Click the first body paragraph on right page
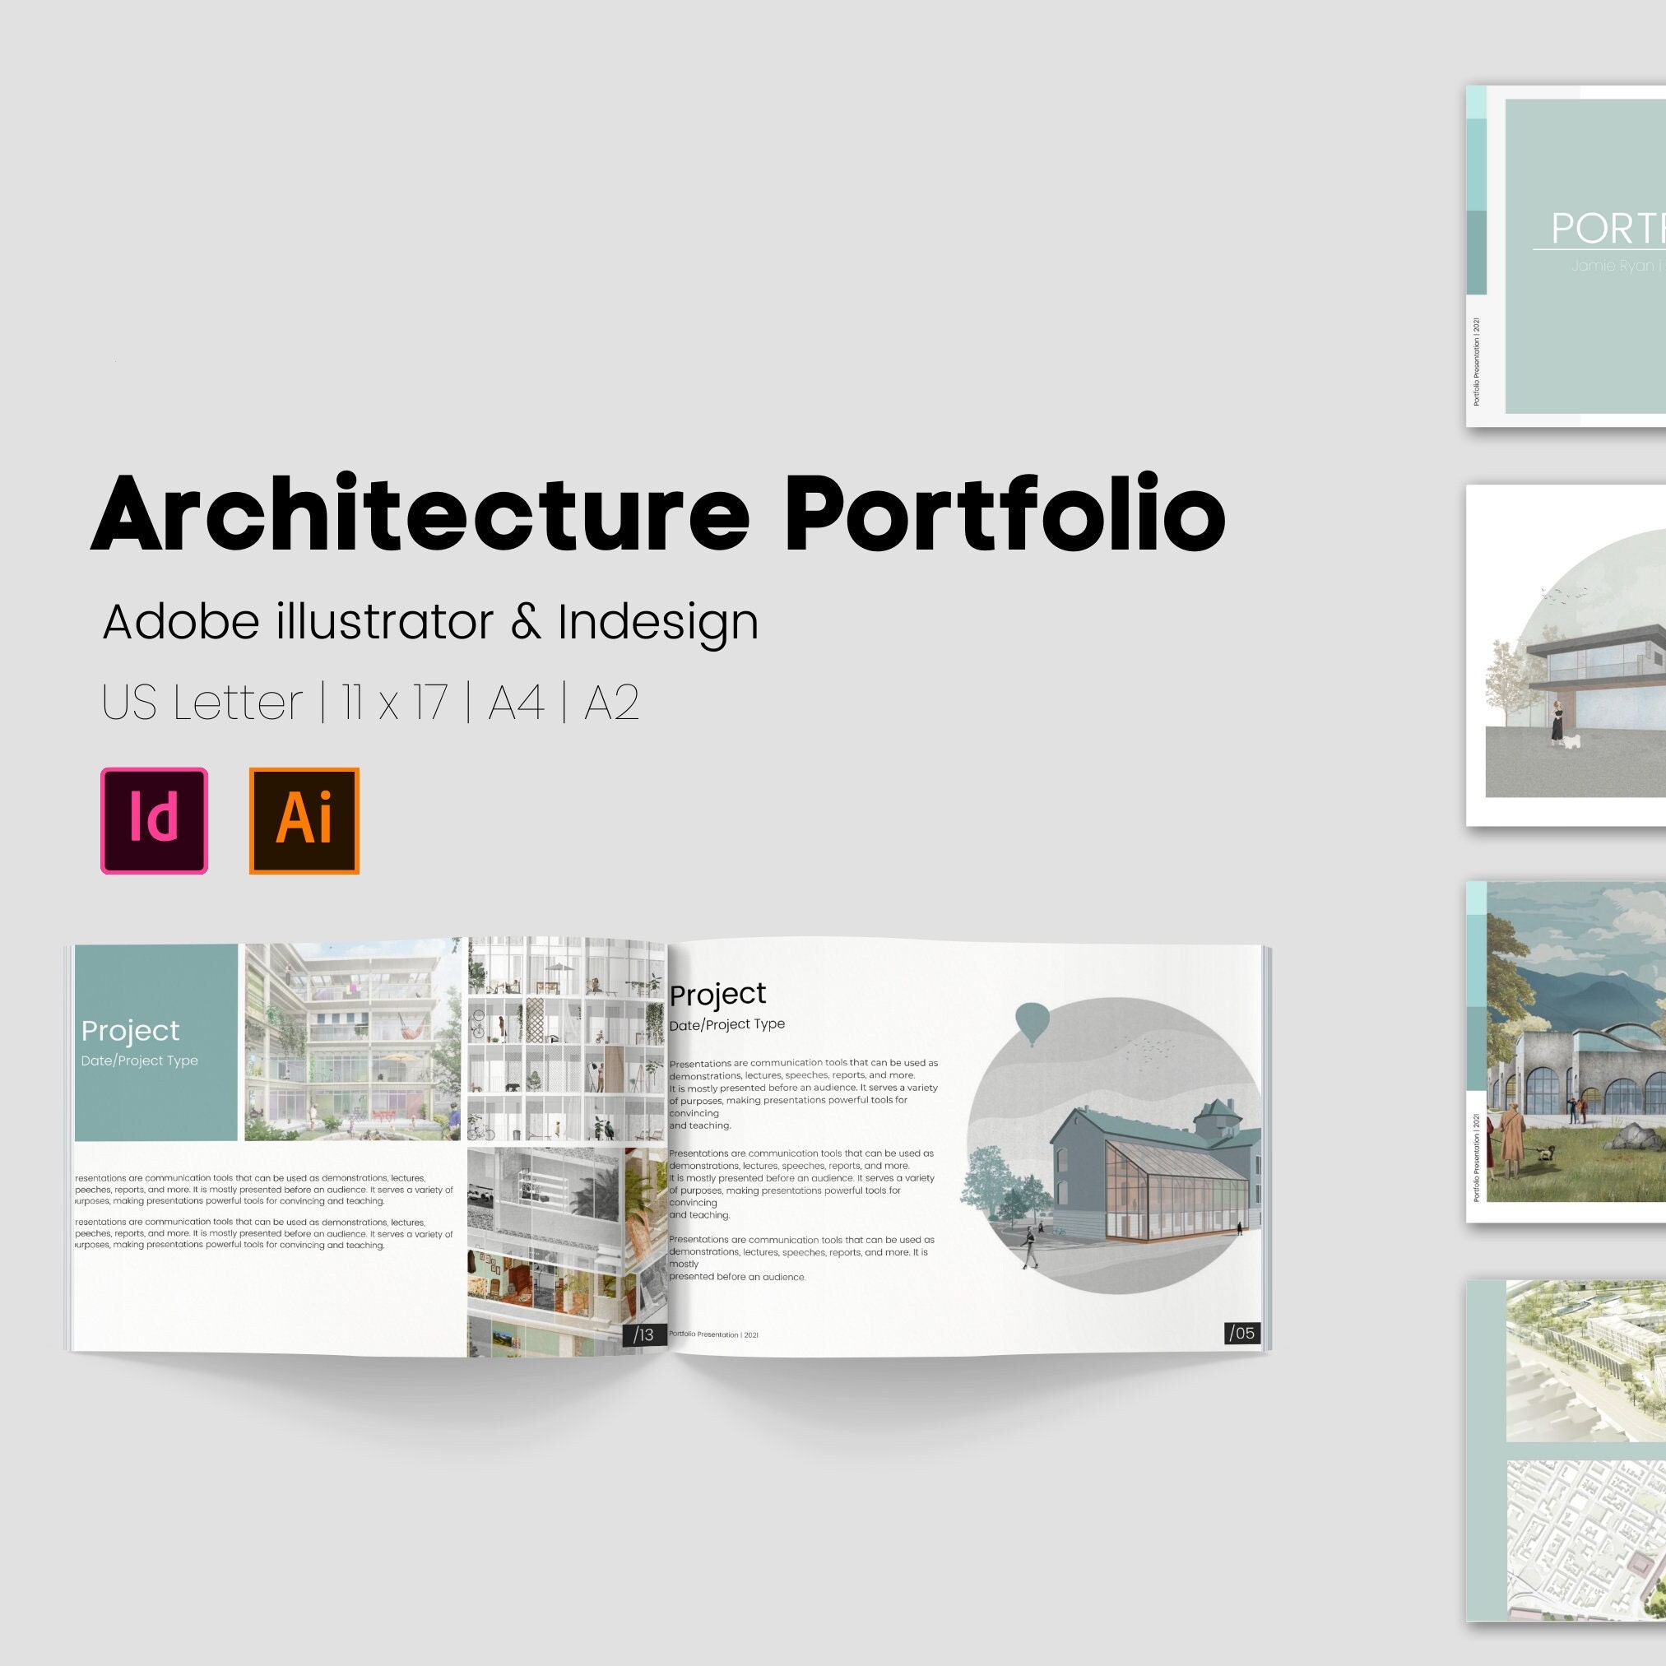The width and height of the screenshot is (1666, 1666). point(804,1094)
